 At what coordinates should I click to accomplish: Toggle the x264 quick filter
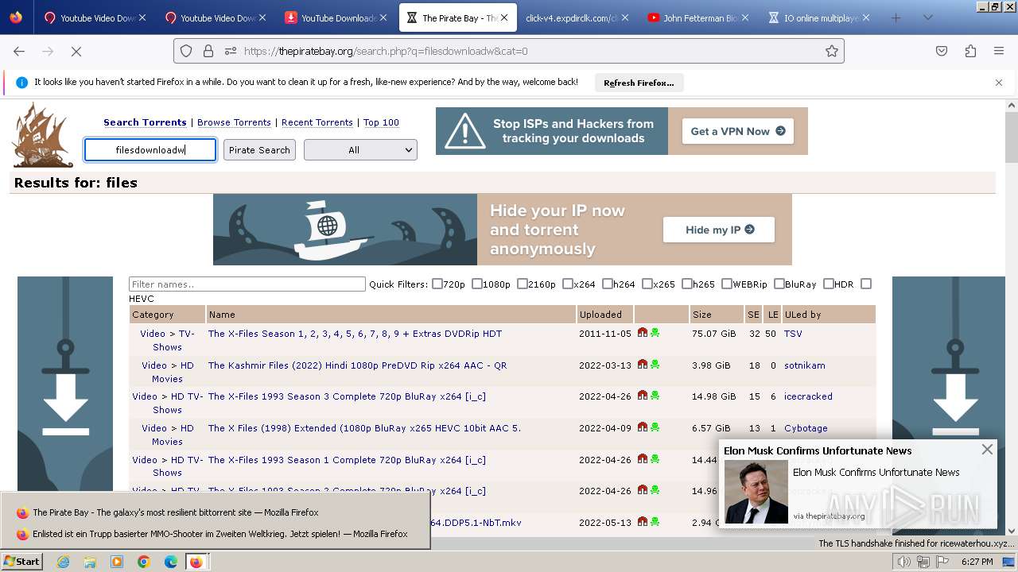coord(568,284)
